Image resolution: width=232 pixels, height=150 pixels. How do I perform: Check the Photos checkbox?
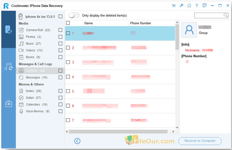(60, 37)
